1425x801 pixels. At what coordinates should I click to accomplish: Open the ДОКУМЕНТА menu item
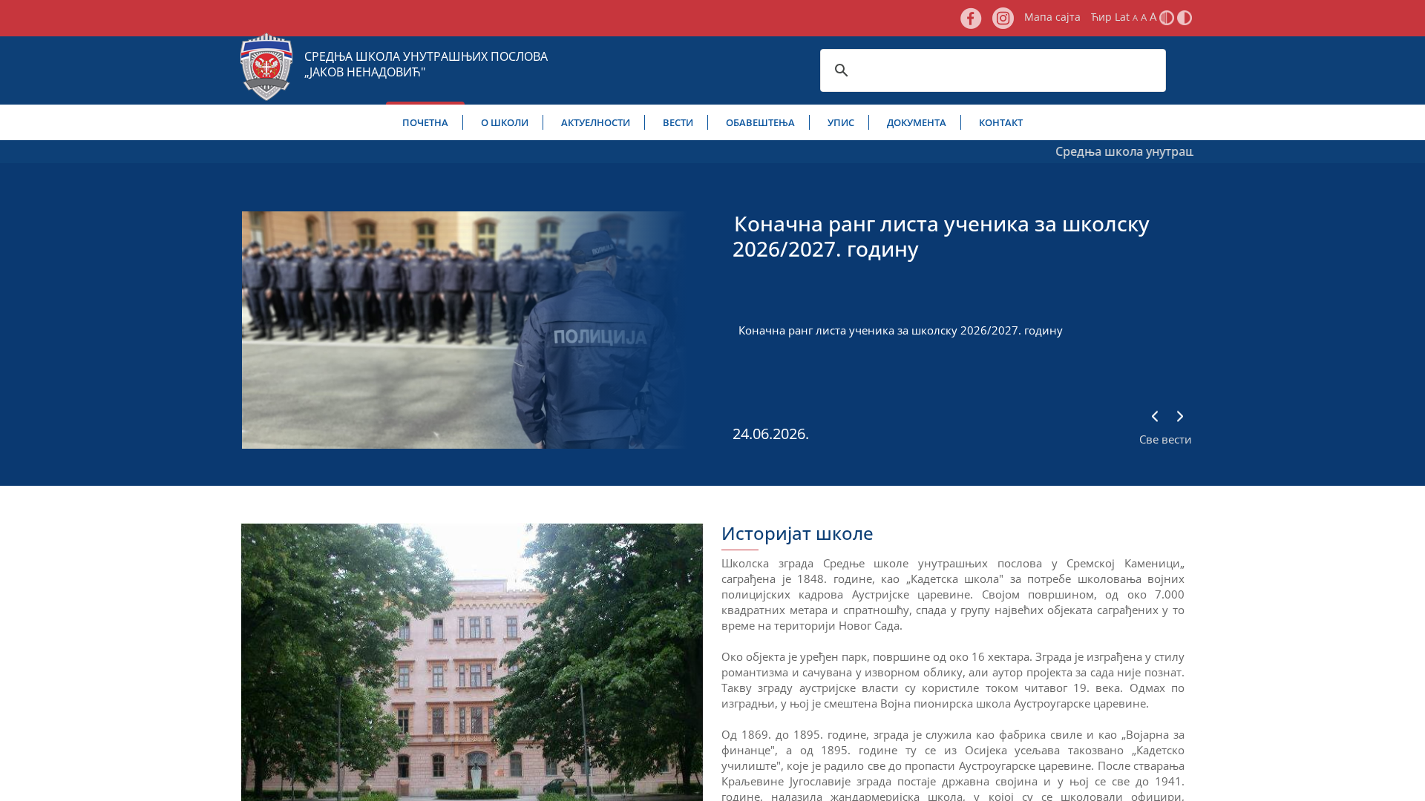917,123
